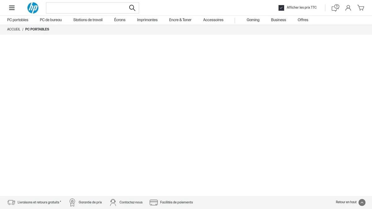Viewport: 372px width, 209px height.
Task: Select the Offres menu item
Action: [x=303, y=20]
